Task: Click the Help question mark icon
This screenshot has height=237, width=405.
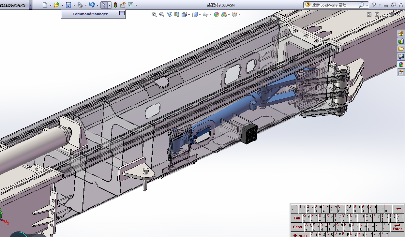Action: [x=374, y=5]
